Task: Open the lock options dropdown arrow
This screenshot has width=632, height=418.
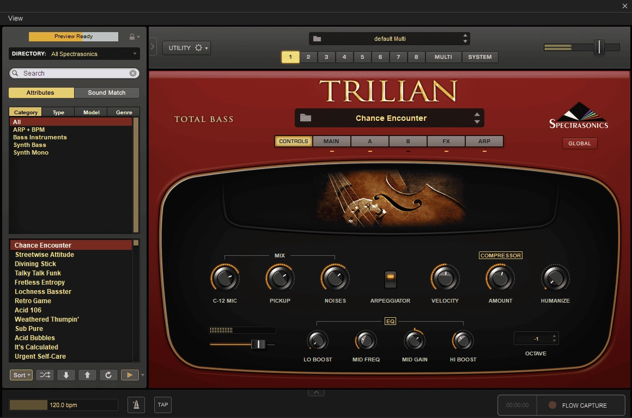Action: 138,36
